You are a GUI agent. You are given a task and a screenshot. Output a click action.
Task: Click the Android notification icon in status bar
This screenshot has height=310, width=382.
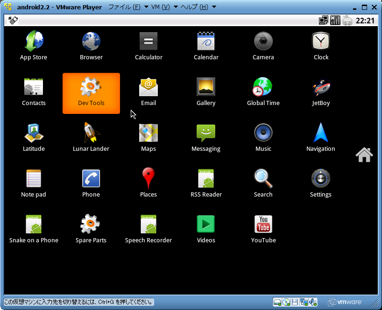click(13, 20)
